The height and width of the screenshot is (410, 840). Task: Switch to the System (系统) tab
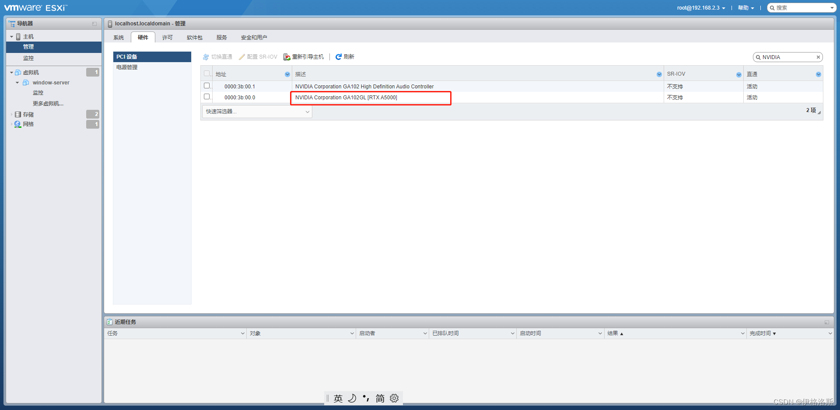(x=119, y=38)
